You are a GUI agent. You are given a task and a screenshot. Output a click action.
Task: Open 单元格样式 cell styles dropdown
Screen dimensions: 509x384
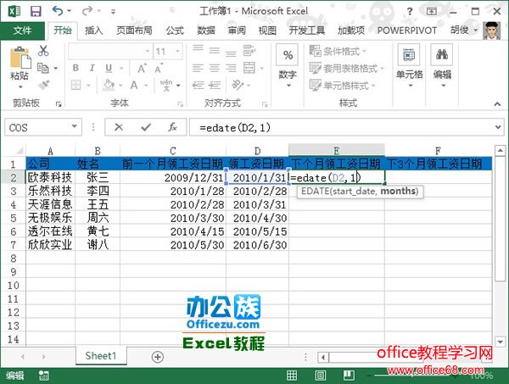[342, 86]
